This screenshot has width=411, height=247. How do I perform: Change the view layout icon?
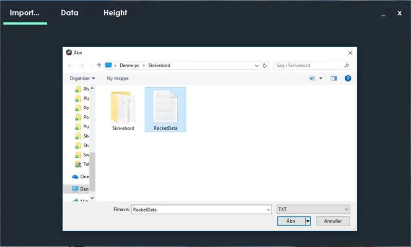tap(312, 78)
